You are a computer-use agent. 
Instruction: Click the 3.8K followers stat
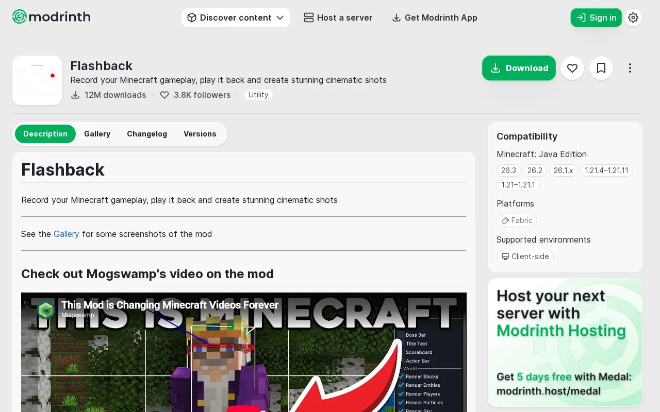pos(195,95)
